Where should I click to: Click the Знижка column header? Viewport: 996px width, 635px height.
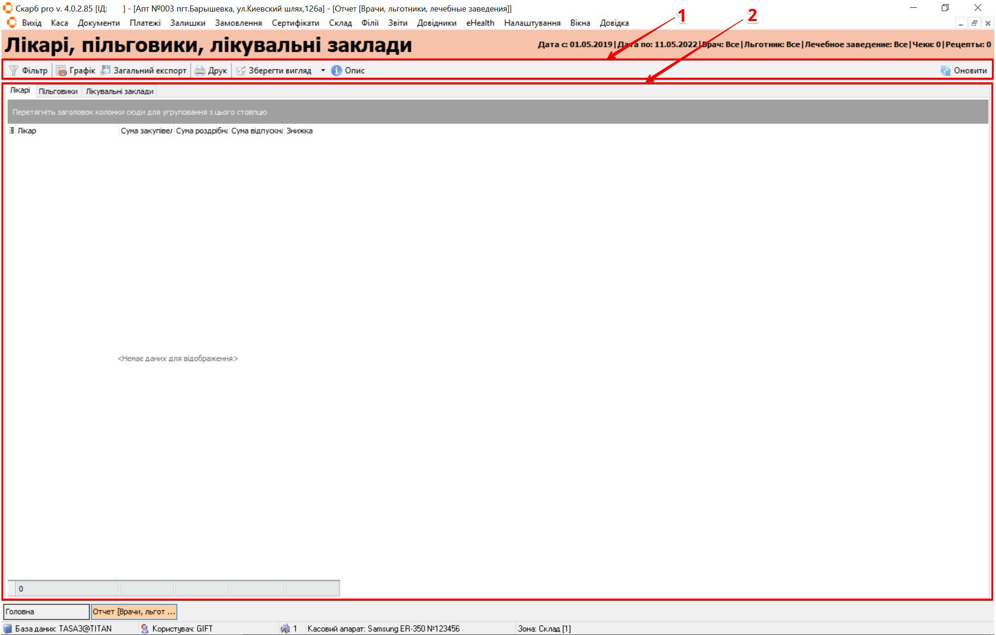299,131
